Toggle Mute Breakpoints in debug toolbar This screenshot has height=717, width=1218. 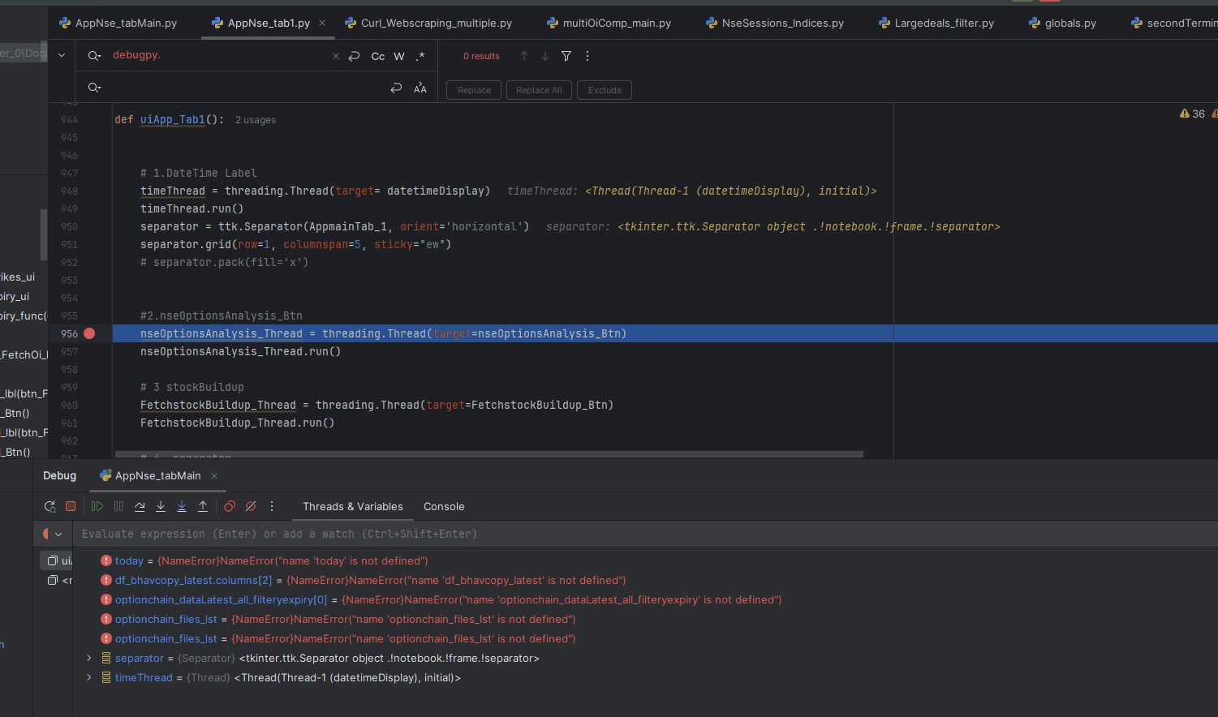[x=251, y=506]
